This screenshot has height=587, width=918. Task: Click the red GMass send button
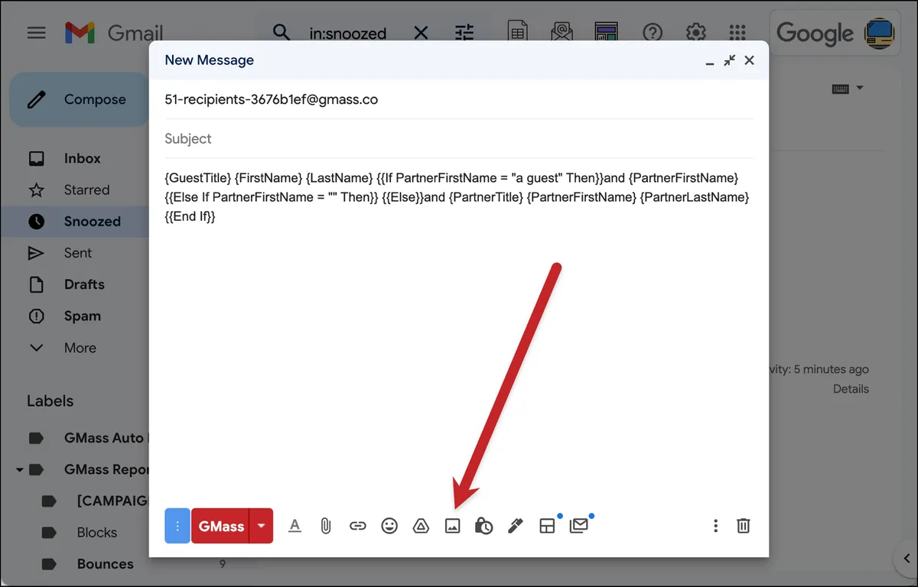point(221,526)
